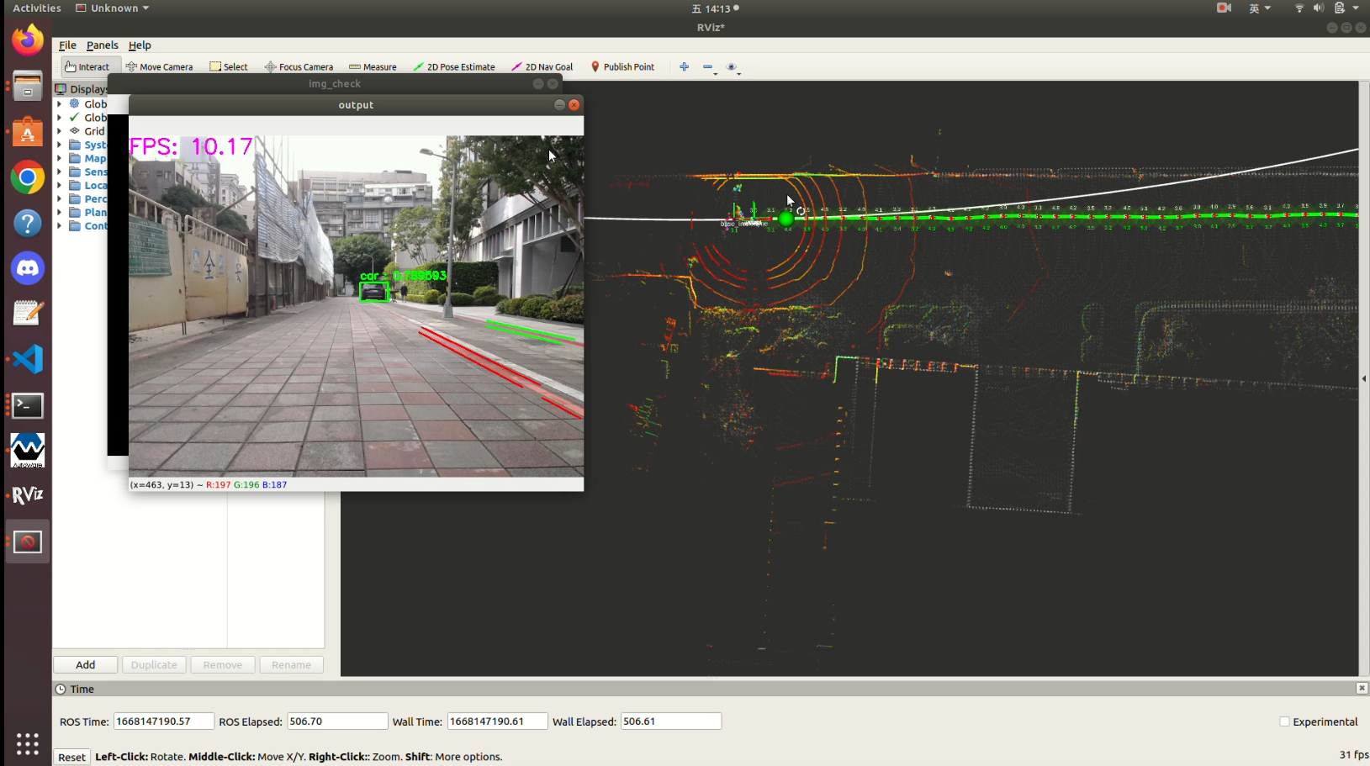1370x766 pixels.
Task: Activate the 2D Pose Estimate tool
Action: click(x=453, y=67)
